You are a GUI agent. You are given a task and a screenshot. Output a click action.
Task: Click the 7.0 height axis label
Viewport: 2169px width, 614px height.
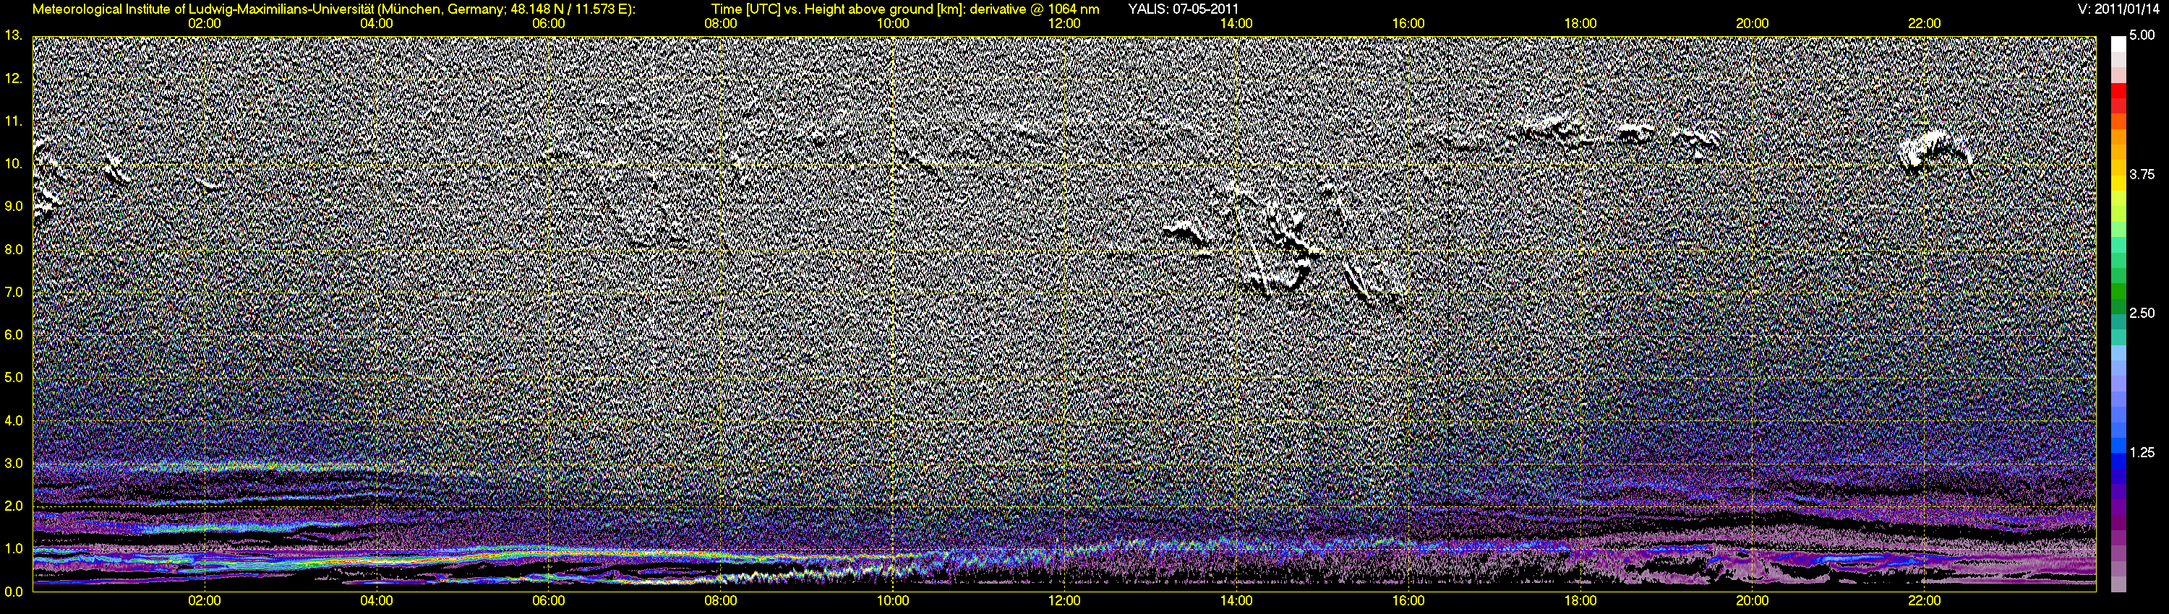pos(14,292)
